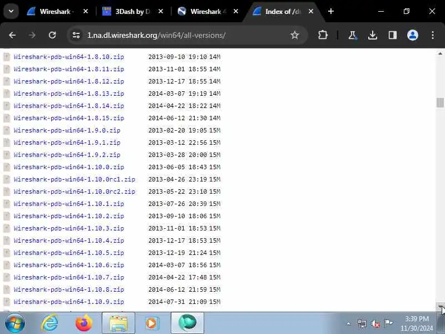The width and height of the screenshot is (445, 334).
Task: Download Wireshark-pdb-win64-1.8.14.zip
Action: pos(69,106)
